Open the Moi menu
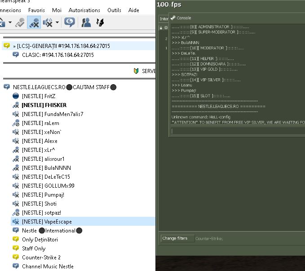The width and height of the screenshot is (305, 271). click(57, 10)
